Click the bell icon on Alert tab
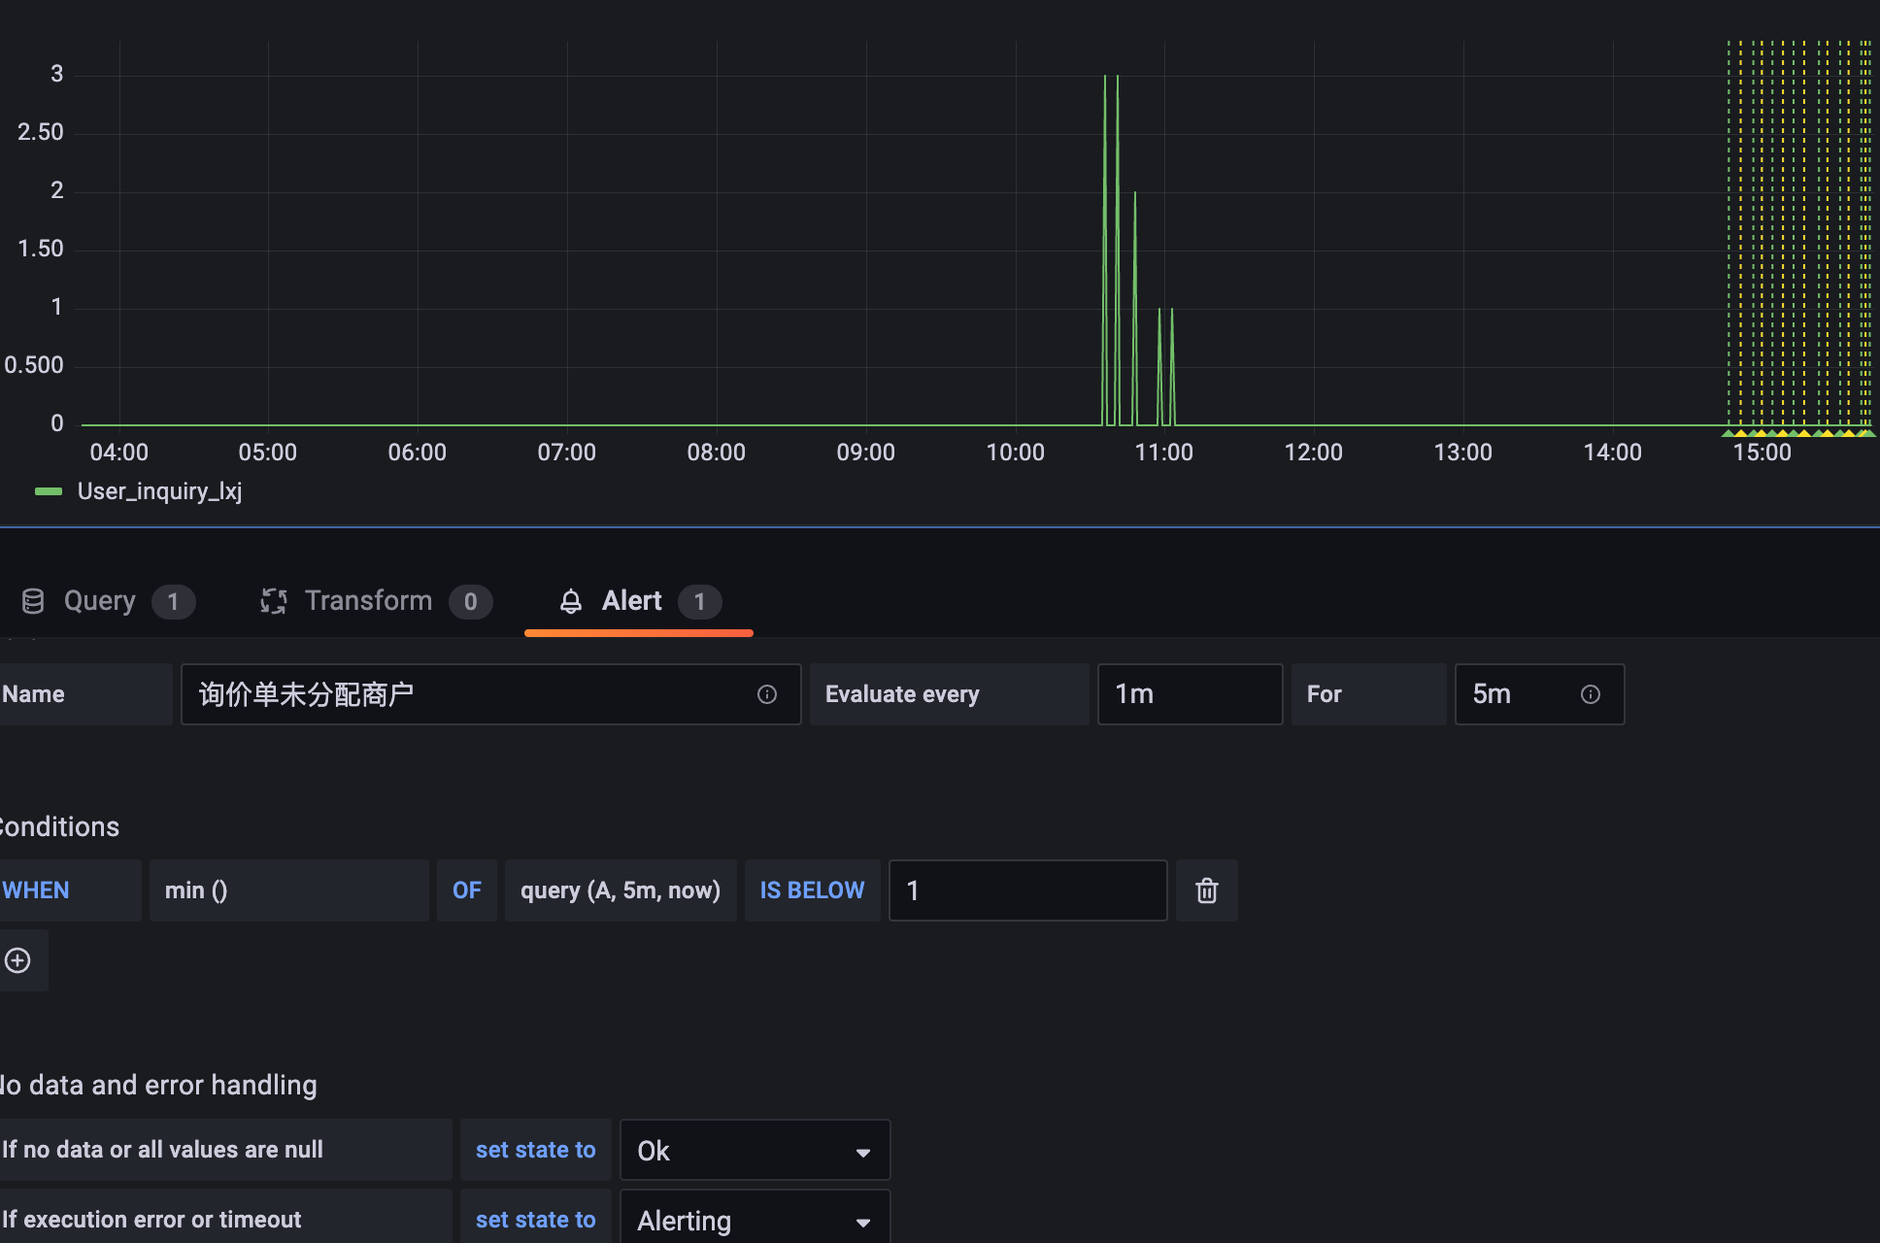 pos(571,601)
